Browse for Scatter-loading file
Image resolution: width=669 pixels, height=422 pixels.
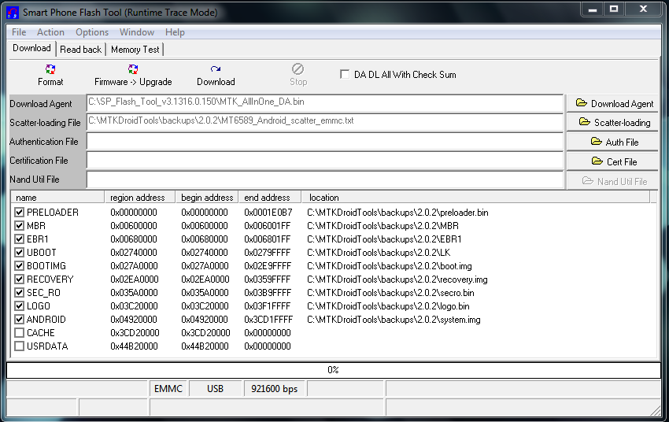coord(614,122)
